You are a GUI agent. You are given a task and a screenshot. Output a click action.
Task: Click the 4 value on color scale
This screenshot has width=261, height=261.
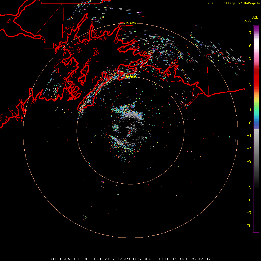[x=250, y=71]
